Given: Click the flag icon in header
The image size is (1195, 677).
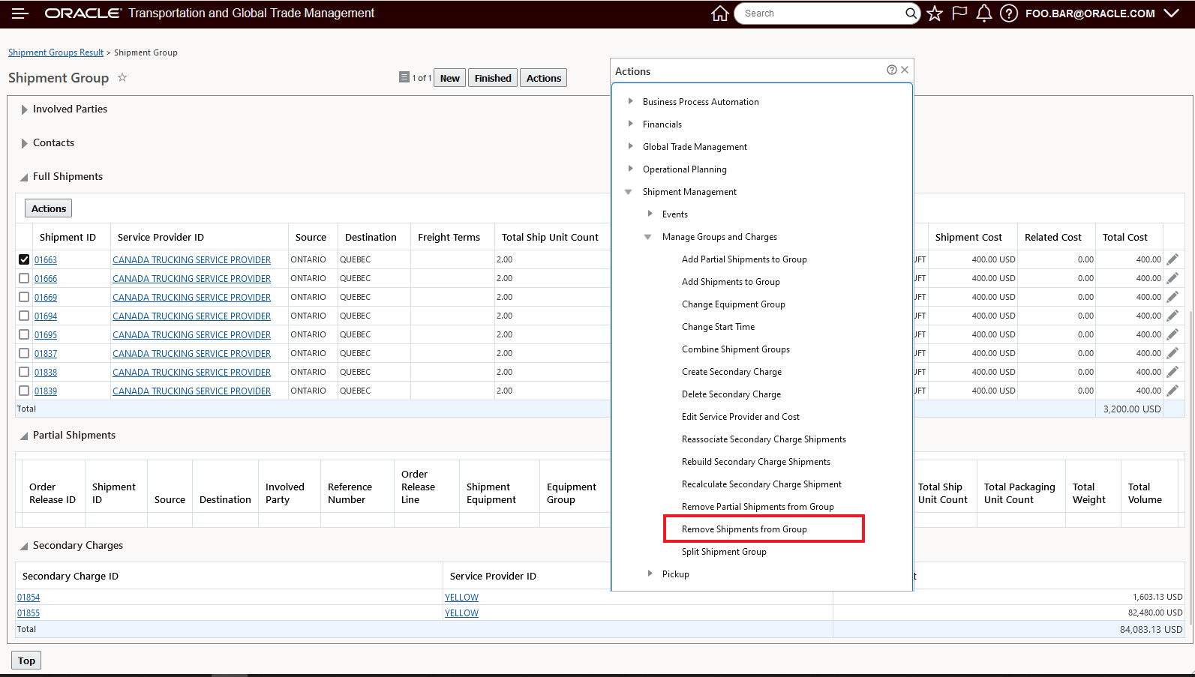Looking at the screenshot, I should (959, 13).
